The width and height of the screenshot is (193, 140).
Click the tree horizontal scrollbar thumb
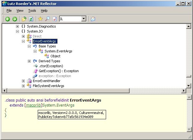tap(68, 91)
